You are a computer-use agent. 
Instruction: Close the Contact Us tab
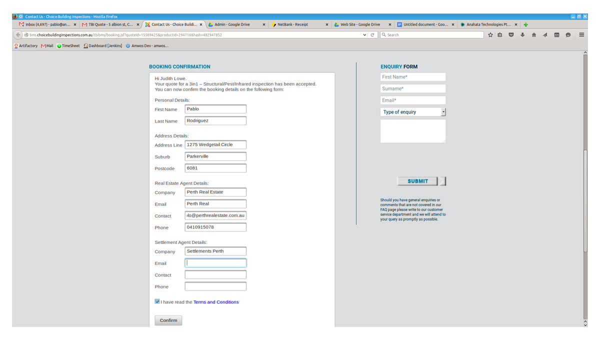point(201,24)
